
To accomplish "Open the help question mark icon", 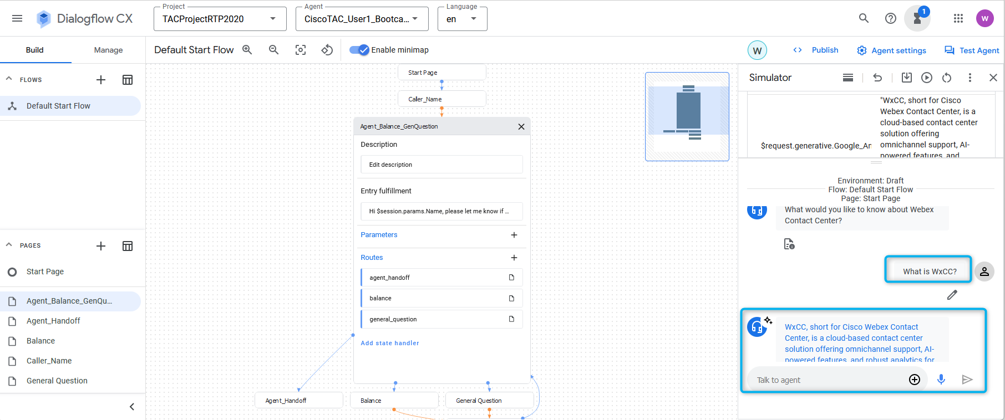I will pos(891,18).
